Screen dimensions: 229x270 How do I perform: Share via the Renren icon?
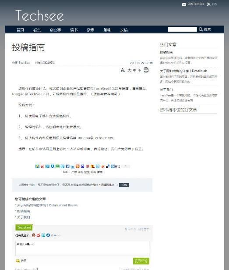(x=53, y=166)
